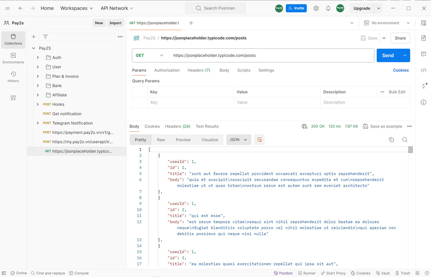Open the Console from the status bar
The width and height of the screenshot is (431, 277).
79,273
